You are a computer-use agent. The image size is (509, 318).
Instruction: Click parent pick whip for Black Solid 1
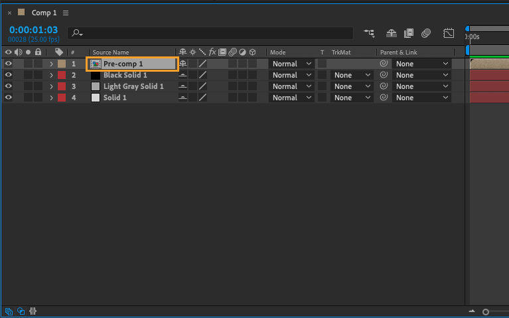point(384,75)
